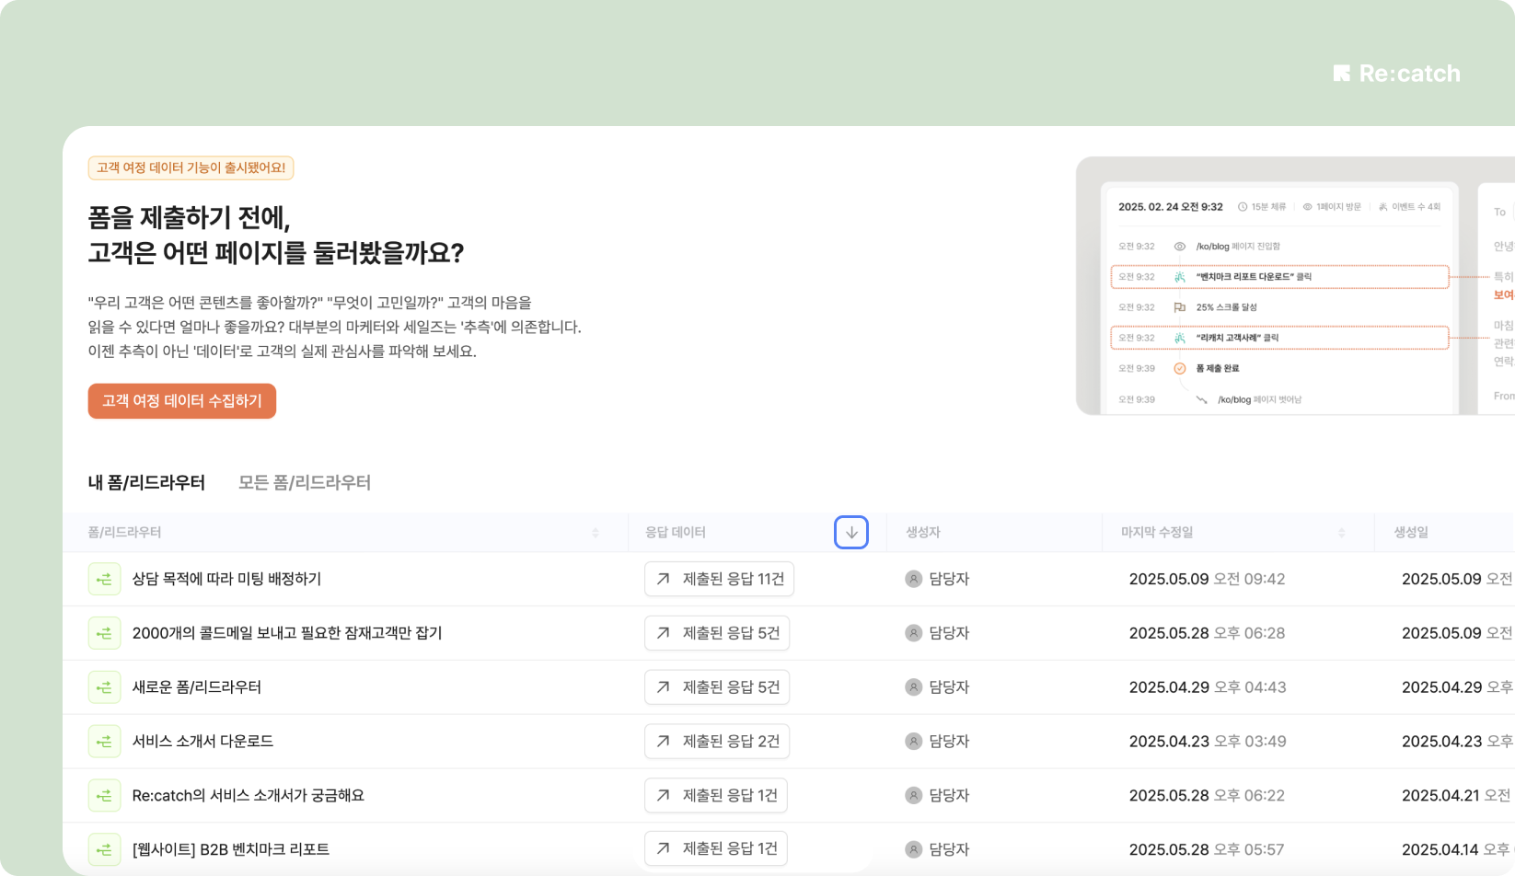Open 제출된 응답 2건 responses
The height and width of the screenshot is (876, 1515).
click(x=717, y=742)
